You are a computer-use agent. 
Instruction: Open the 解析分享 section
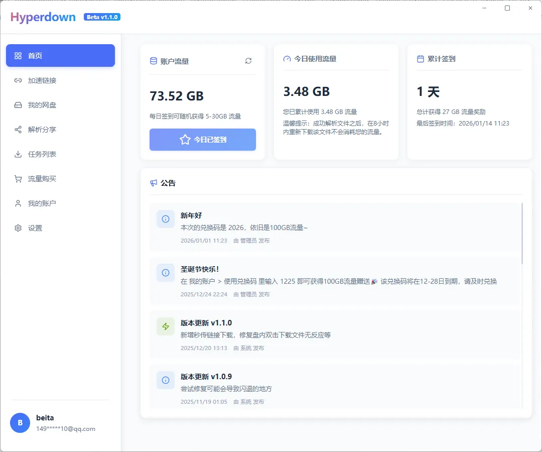(61, 130)
